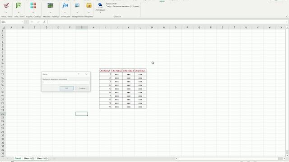Switch to sheet tab Лист1 (2)
The height and width of the screenshot is (162, 289).
42,158
